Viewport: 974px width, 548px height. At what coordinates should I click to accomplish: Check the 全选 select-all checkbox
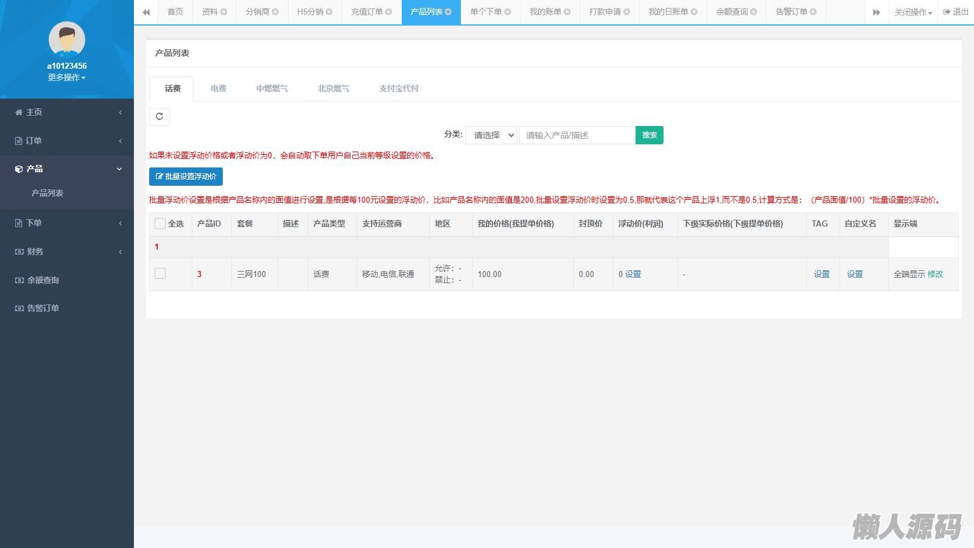160,223
